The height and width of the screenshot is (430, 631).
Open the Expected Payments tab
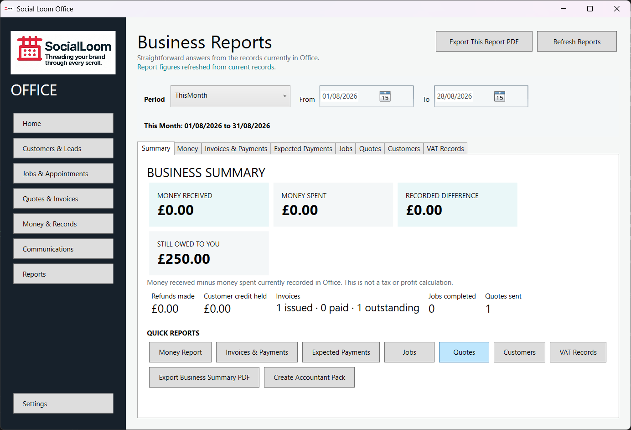[x=303, y=149]
